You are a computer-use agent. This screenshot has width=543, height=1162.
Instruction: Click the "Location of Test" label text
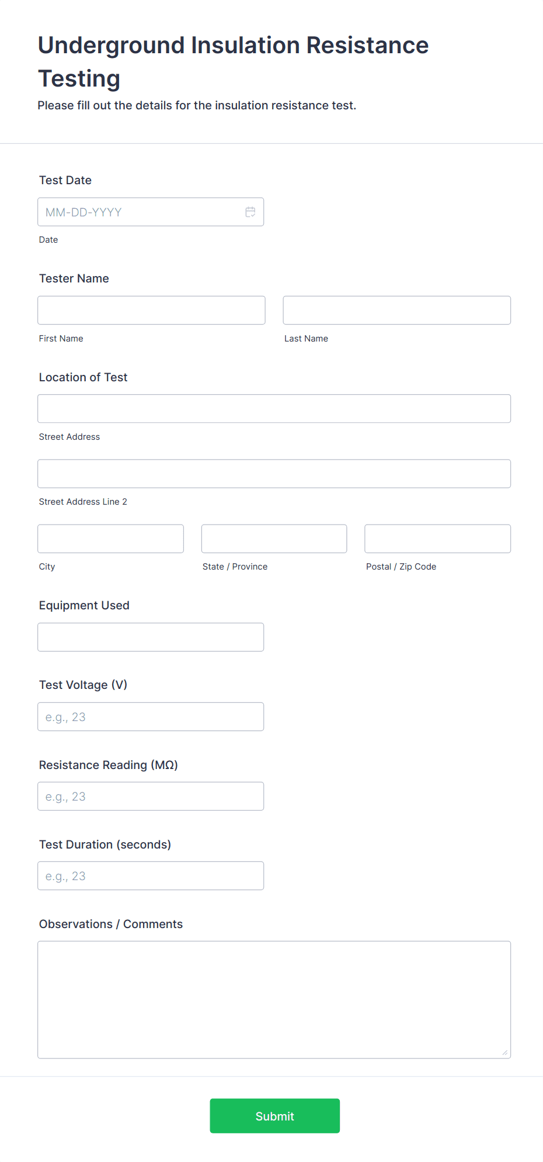[83, 377]
